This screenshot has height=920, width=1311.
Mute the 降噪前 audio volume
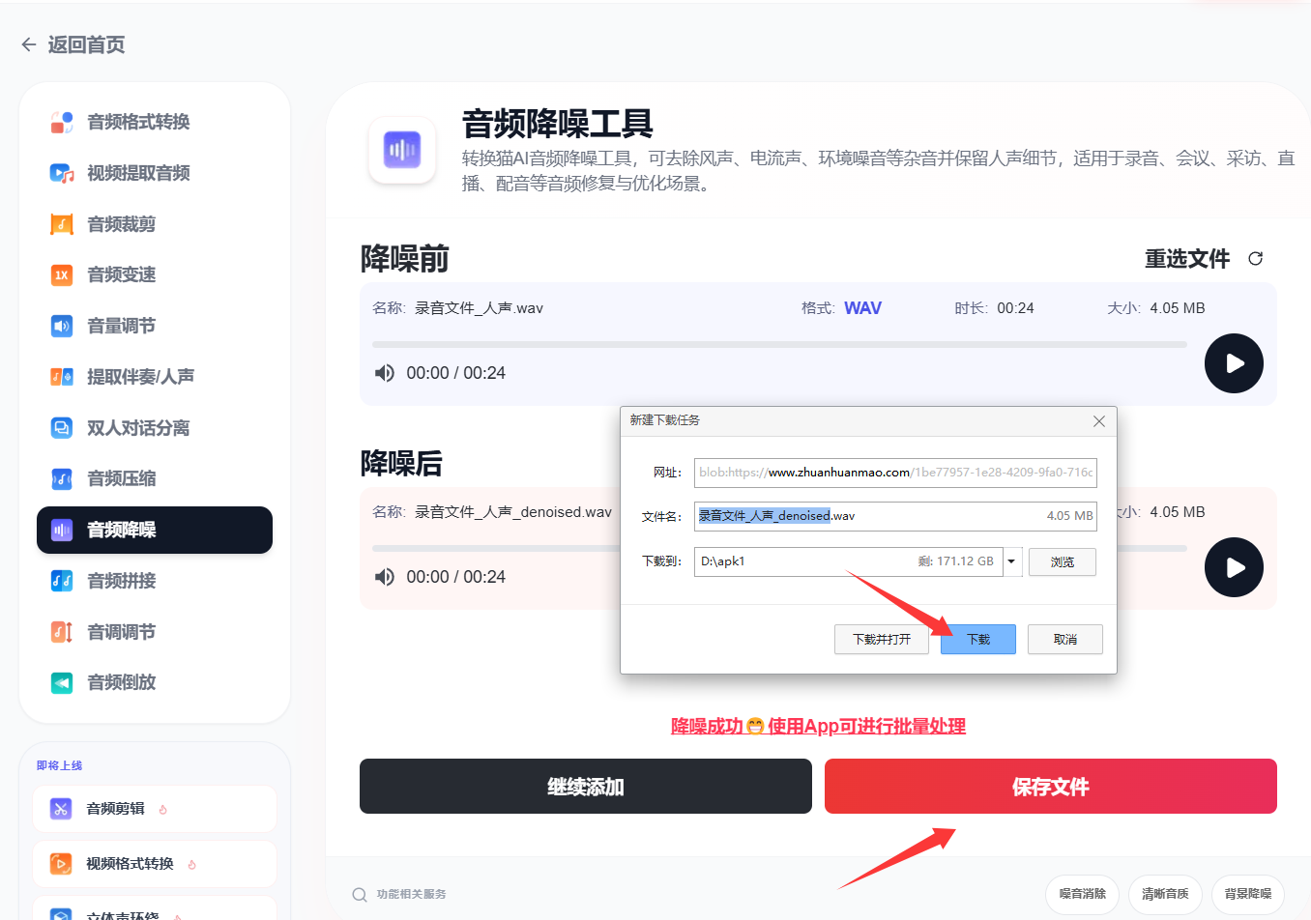click(385, 373)
